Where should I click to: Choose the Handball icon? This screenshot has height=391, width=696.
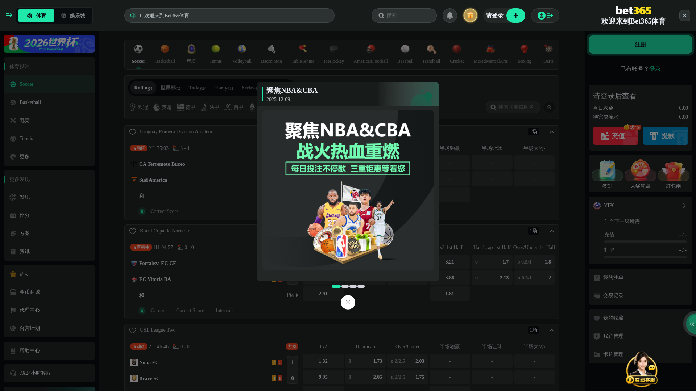(431, 49)
